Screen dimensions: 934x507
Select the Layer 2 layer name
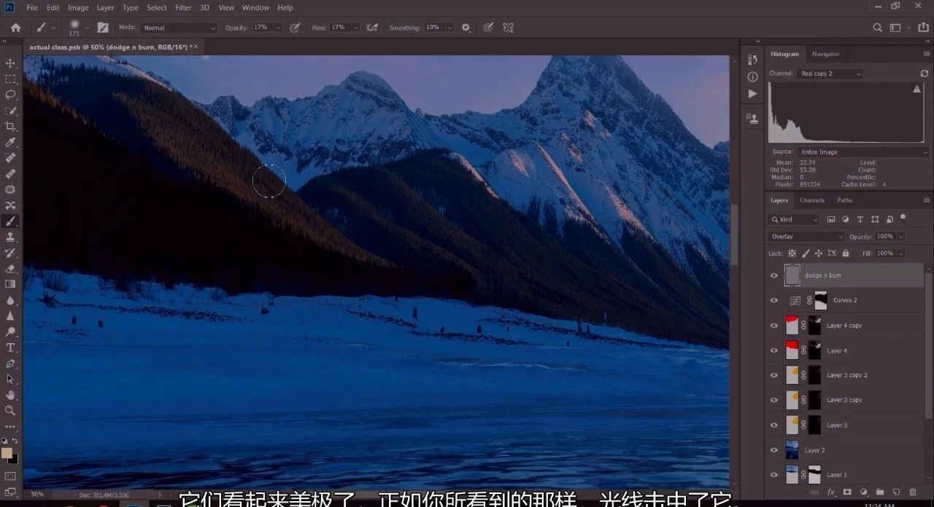pos(814,450)
